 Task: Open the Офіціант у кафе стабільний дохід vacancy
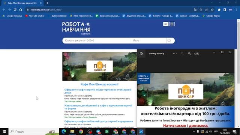99,121
